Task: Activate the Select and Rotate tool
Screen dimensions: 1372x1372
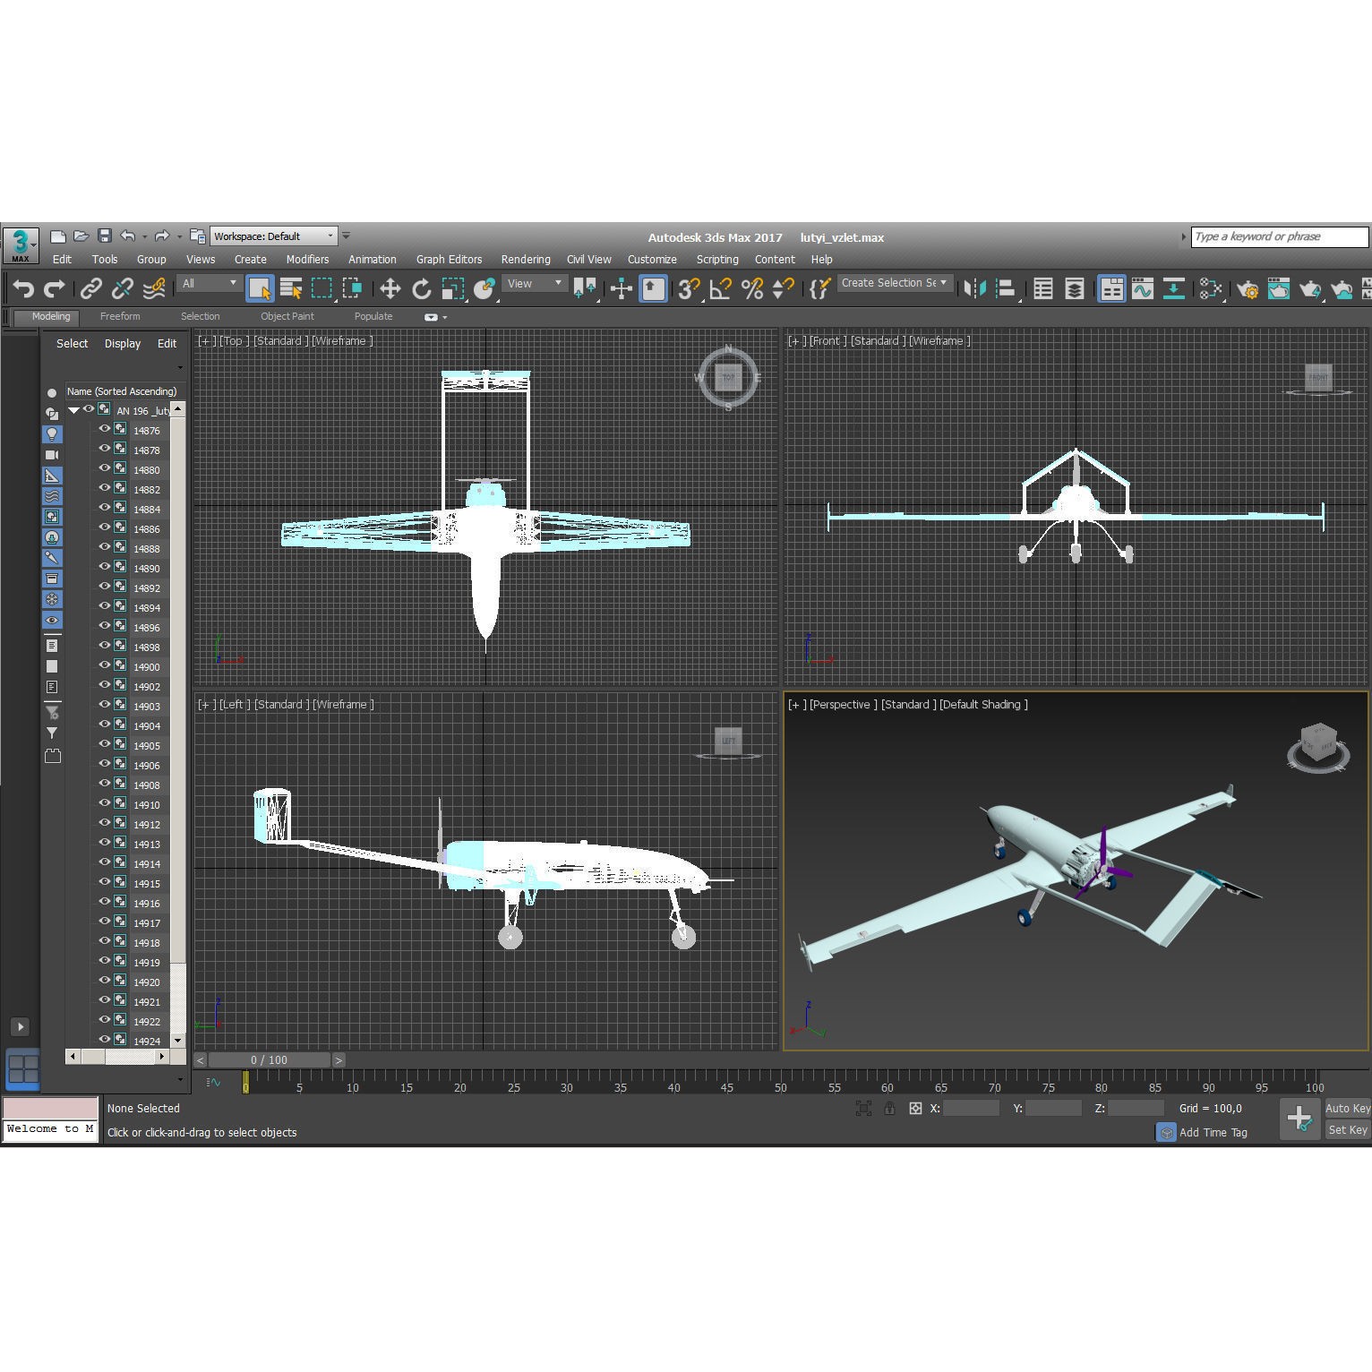Action: (423, 288)
